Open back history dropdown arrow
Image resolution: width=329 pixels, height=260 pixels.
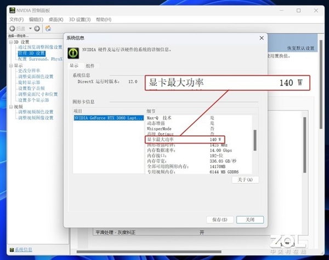click(30, 28)
